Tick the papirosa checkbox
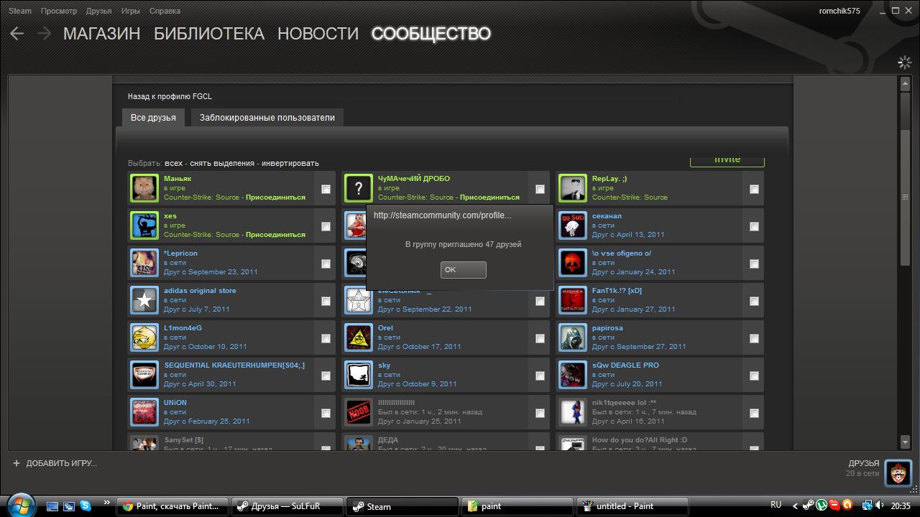This screenshot has height=517, width=920. click(754, 338)
